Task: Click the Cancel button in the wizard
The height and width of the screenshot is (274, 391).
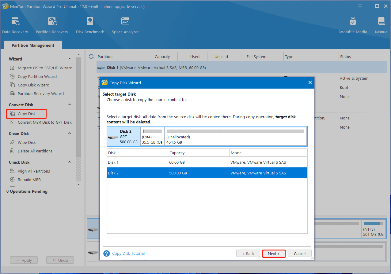Action: click(300, 254)
